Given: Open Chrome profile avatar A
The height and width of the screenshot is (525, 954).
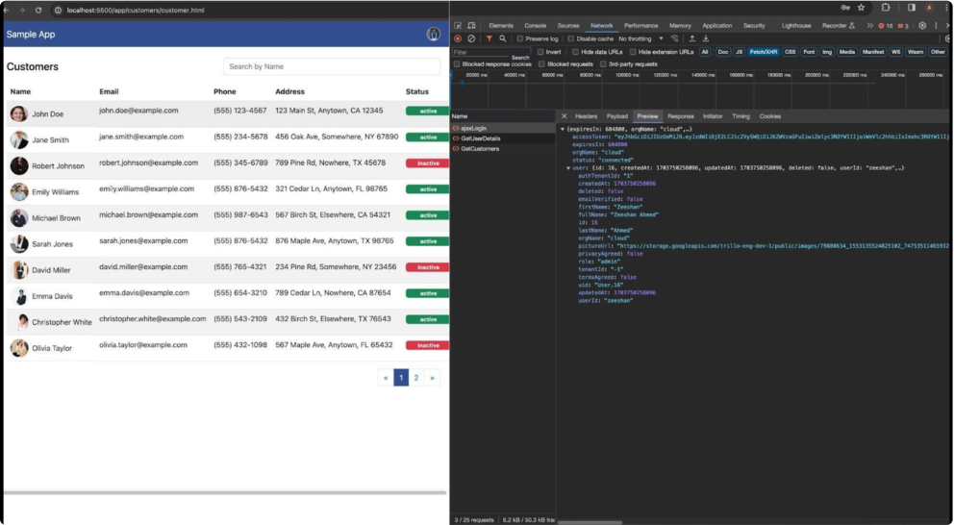Looking at the screenshot, I should point(929,8).
